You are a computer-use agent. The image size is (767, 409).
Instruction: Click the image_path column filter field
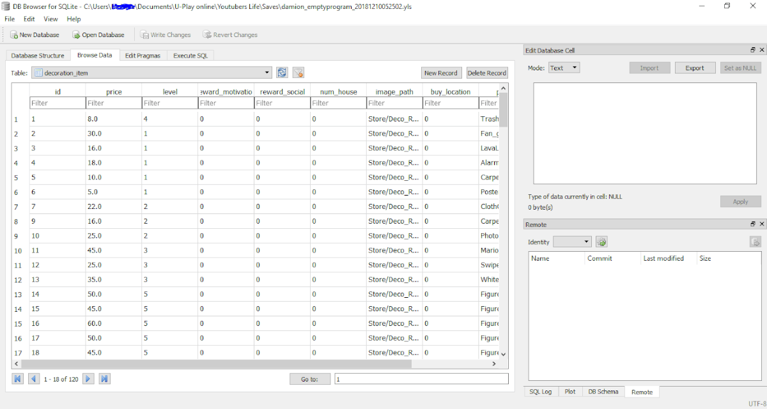(394, 103)
